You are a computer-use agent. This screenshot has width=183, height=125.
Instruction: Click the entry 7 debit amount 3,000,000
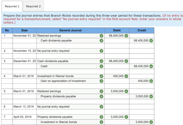pyautogui.click(x=117, y=117)
